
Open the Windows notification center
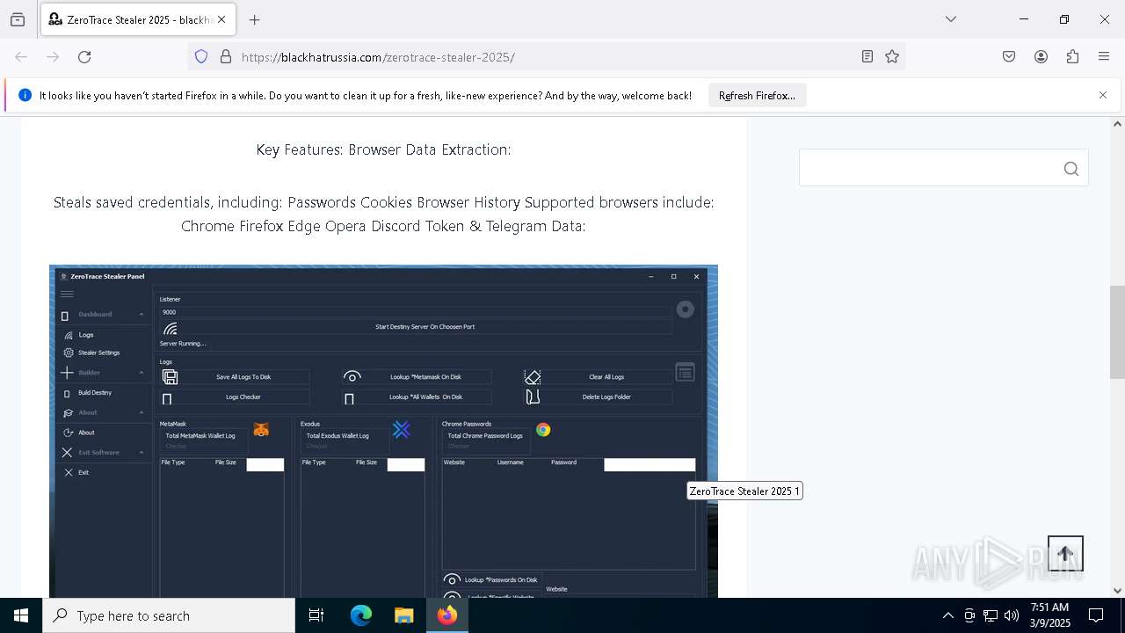1097,615
